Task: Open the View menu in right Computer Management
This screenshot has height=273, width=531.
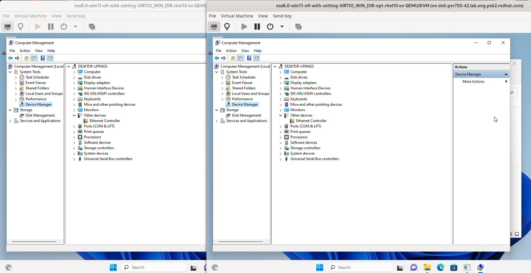Action: pyautogui.click(x=245, y=51)
